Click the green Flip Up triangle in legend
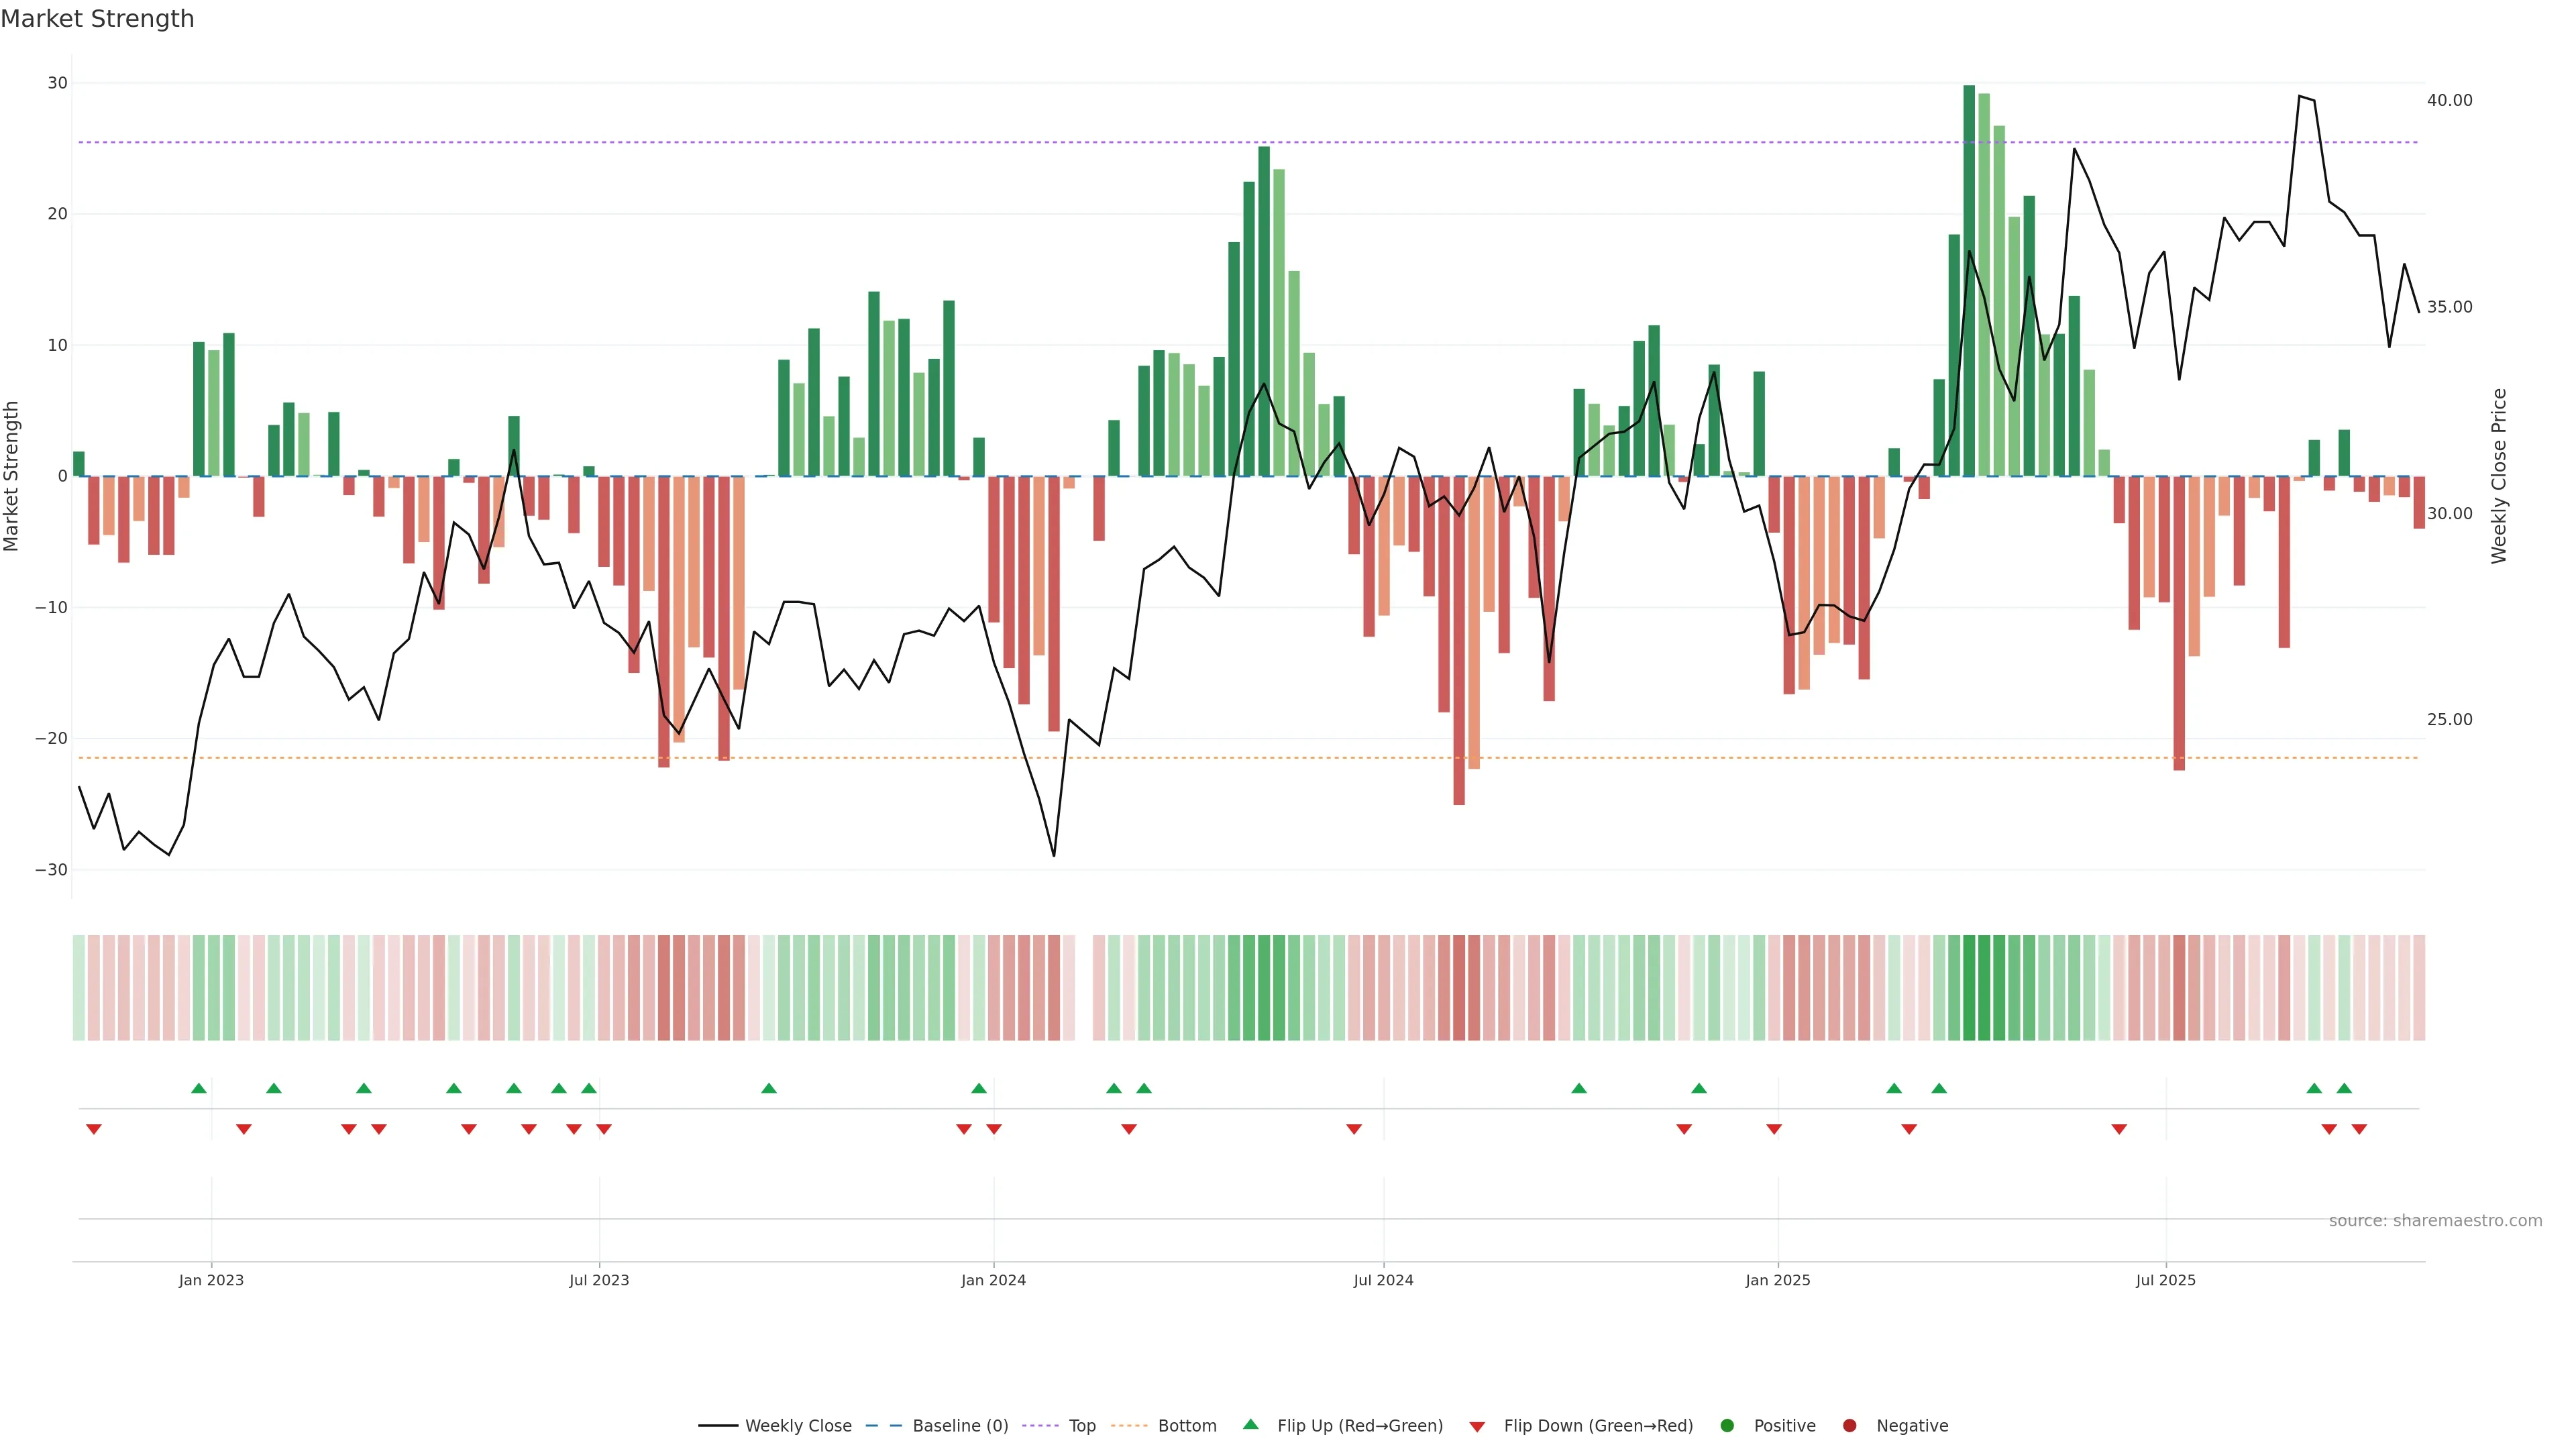Image resolution: width=2576 pixels, height=1449 pixels. click(1250, 1424)
